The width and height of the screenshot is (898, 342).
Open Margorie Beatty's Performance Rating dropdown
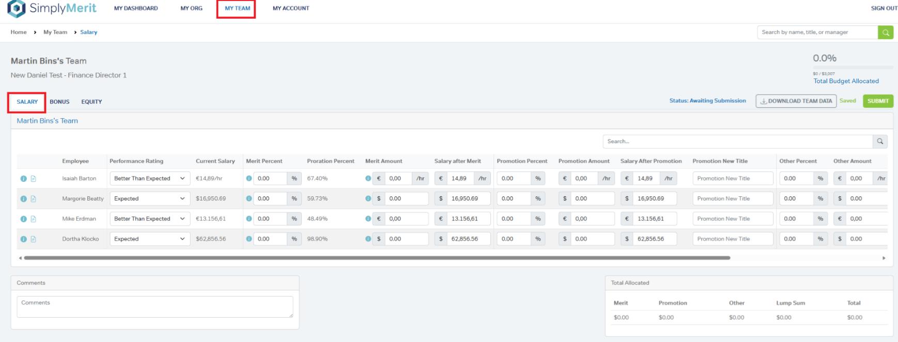point(149,199)
